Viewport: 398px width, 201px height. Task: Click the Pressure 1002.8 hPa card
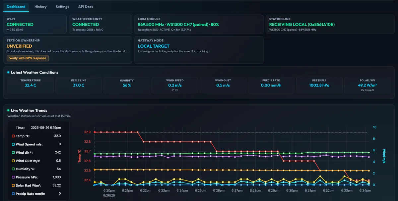pos(319,85)
